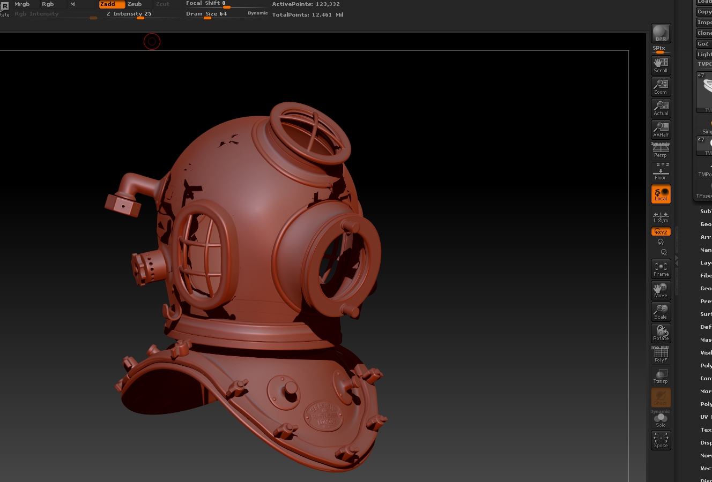Click the AAHalf view icon
The width and height of the screenshot is (712, 482).
click(661, 130)
